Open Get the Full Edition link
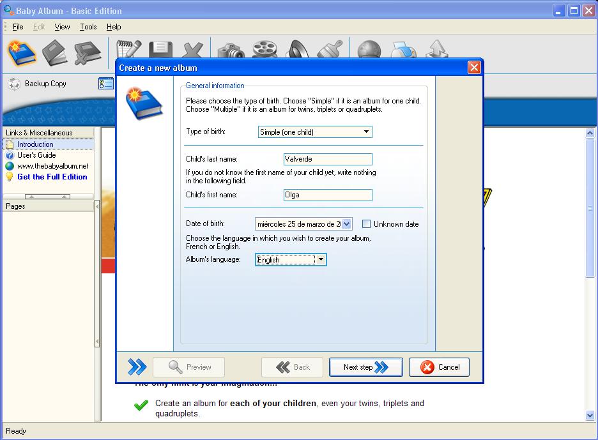Viewport: 598px width, 440px height. tap(52, 177)
